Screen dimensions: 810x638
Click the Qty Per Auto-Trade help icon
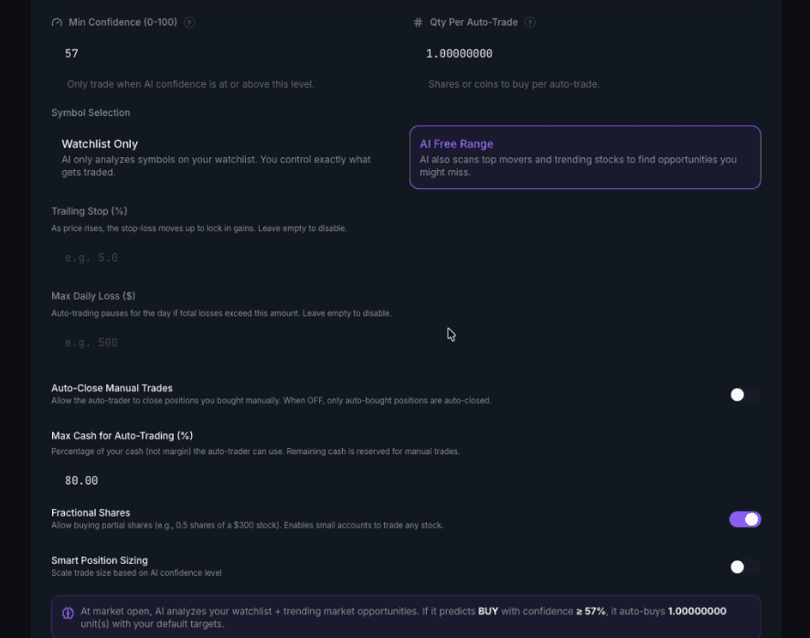click(530, 22)
